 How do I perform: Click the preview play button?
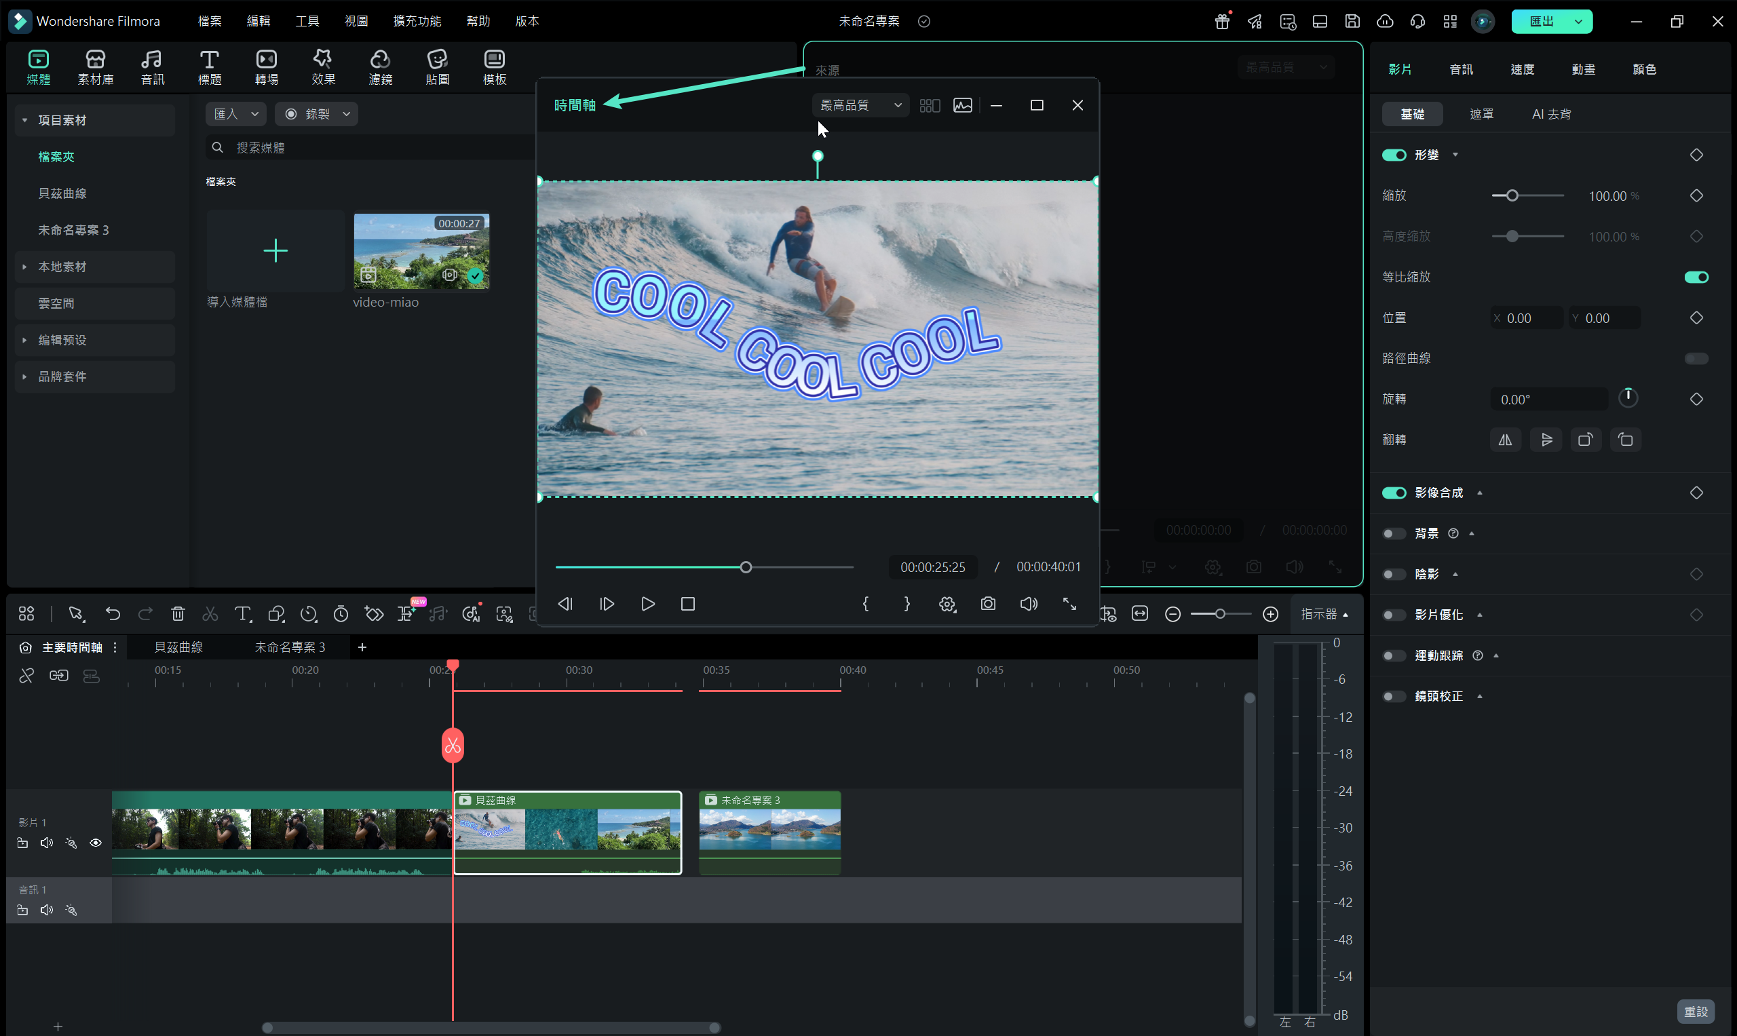pyautogui.click(x=648, y=604)
